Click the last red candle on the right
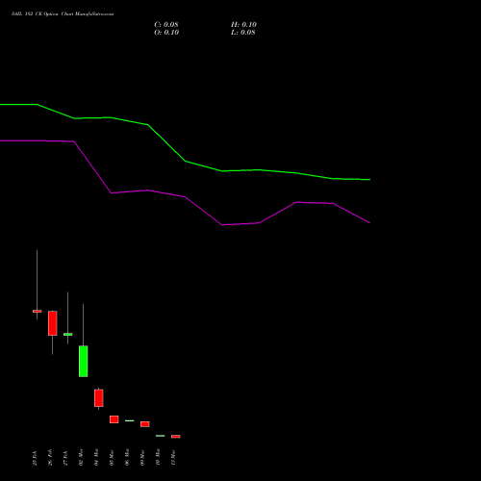This screenshot has height=481, width=481. pos(176,437)
